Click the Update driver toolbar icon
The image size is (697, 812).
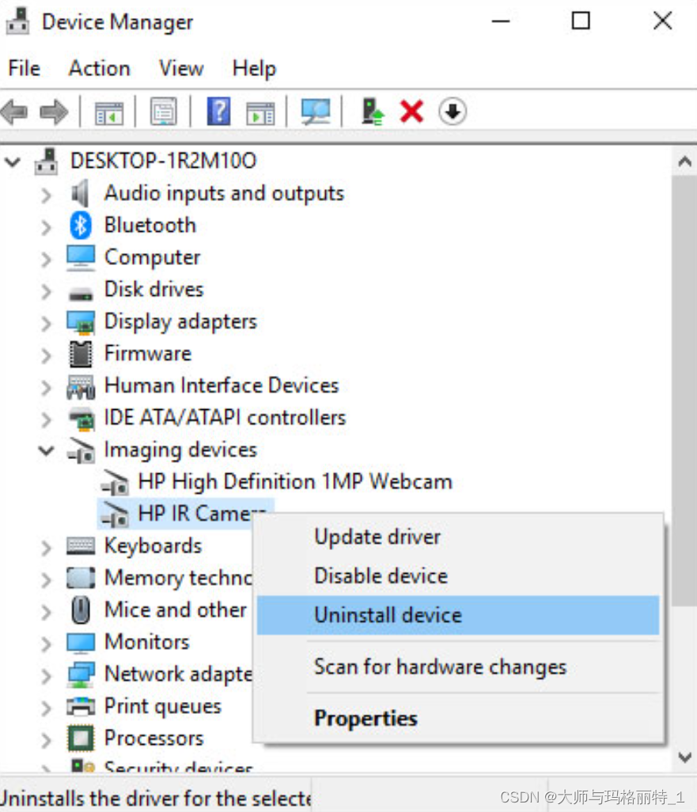point(373,112)
